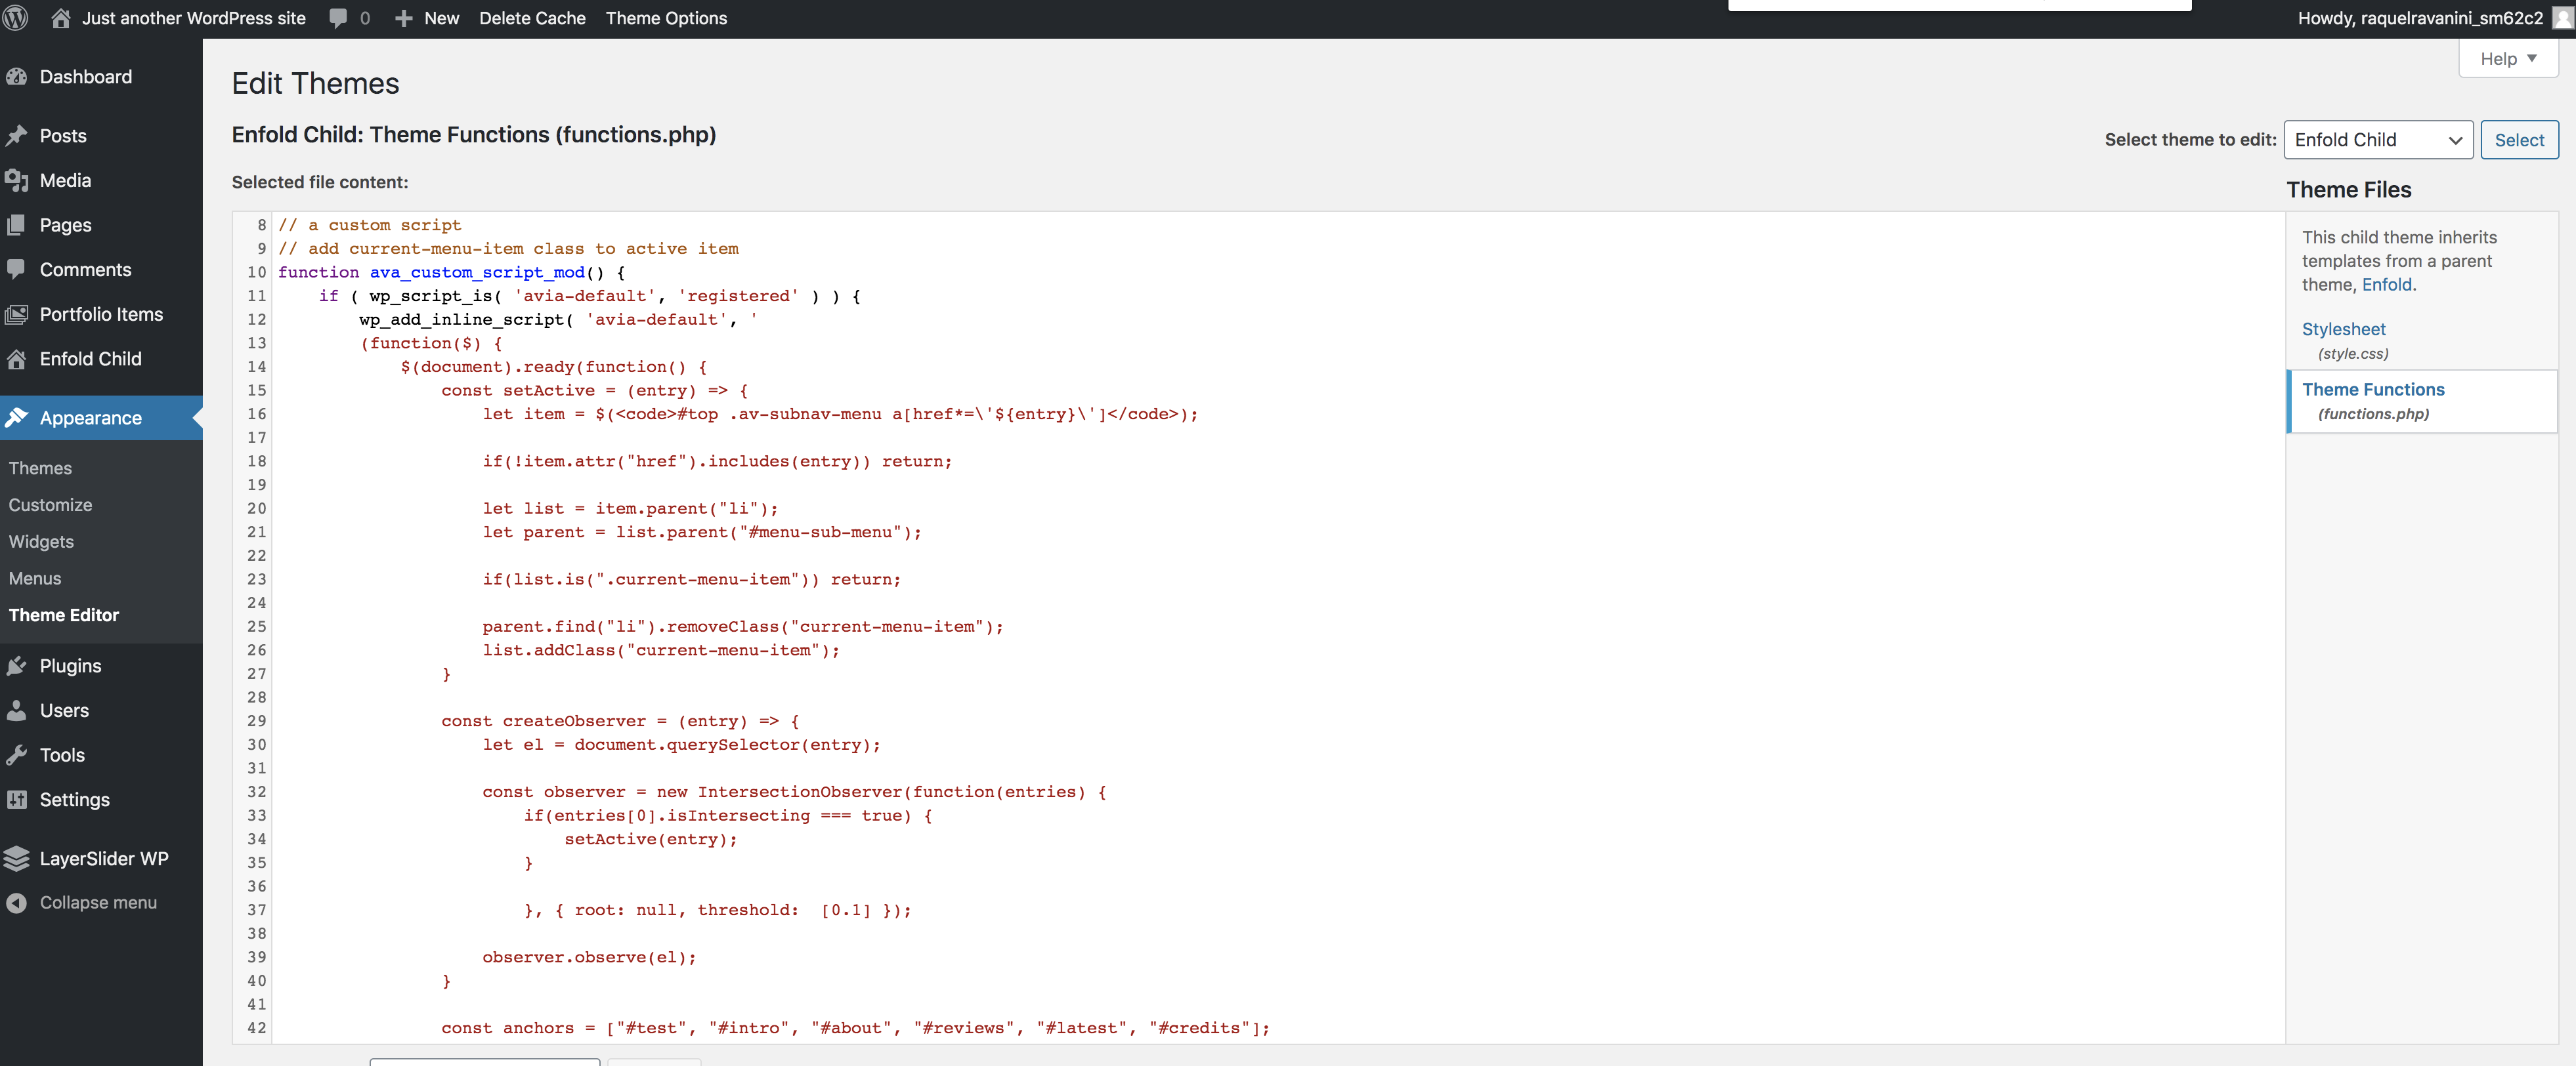
Task: Open Theme Options in the admin bar
Action: (666, 18)
